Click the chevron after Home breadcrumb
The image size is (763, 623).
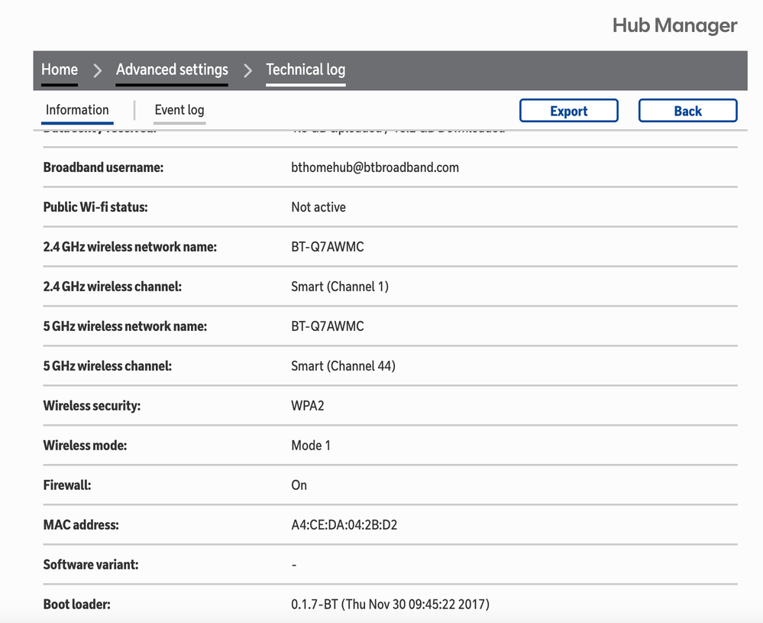pos(97,70)
